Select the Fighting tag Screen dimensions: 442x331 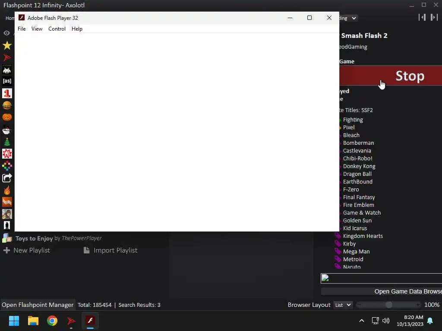[353, 120]
